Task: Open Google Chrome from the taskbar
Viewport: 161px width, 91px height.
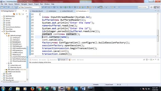Action: tap(39, 89)
